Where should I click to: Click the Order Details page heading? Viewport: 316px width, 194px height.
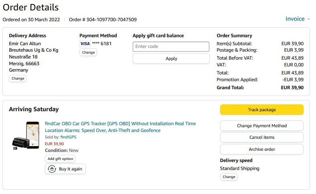(x=30, y=7)
